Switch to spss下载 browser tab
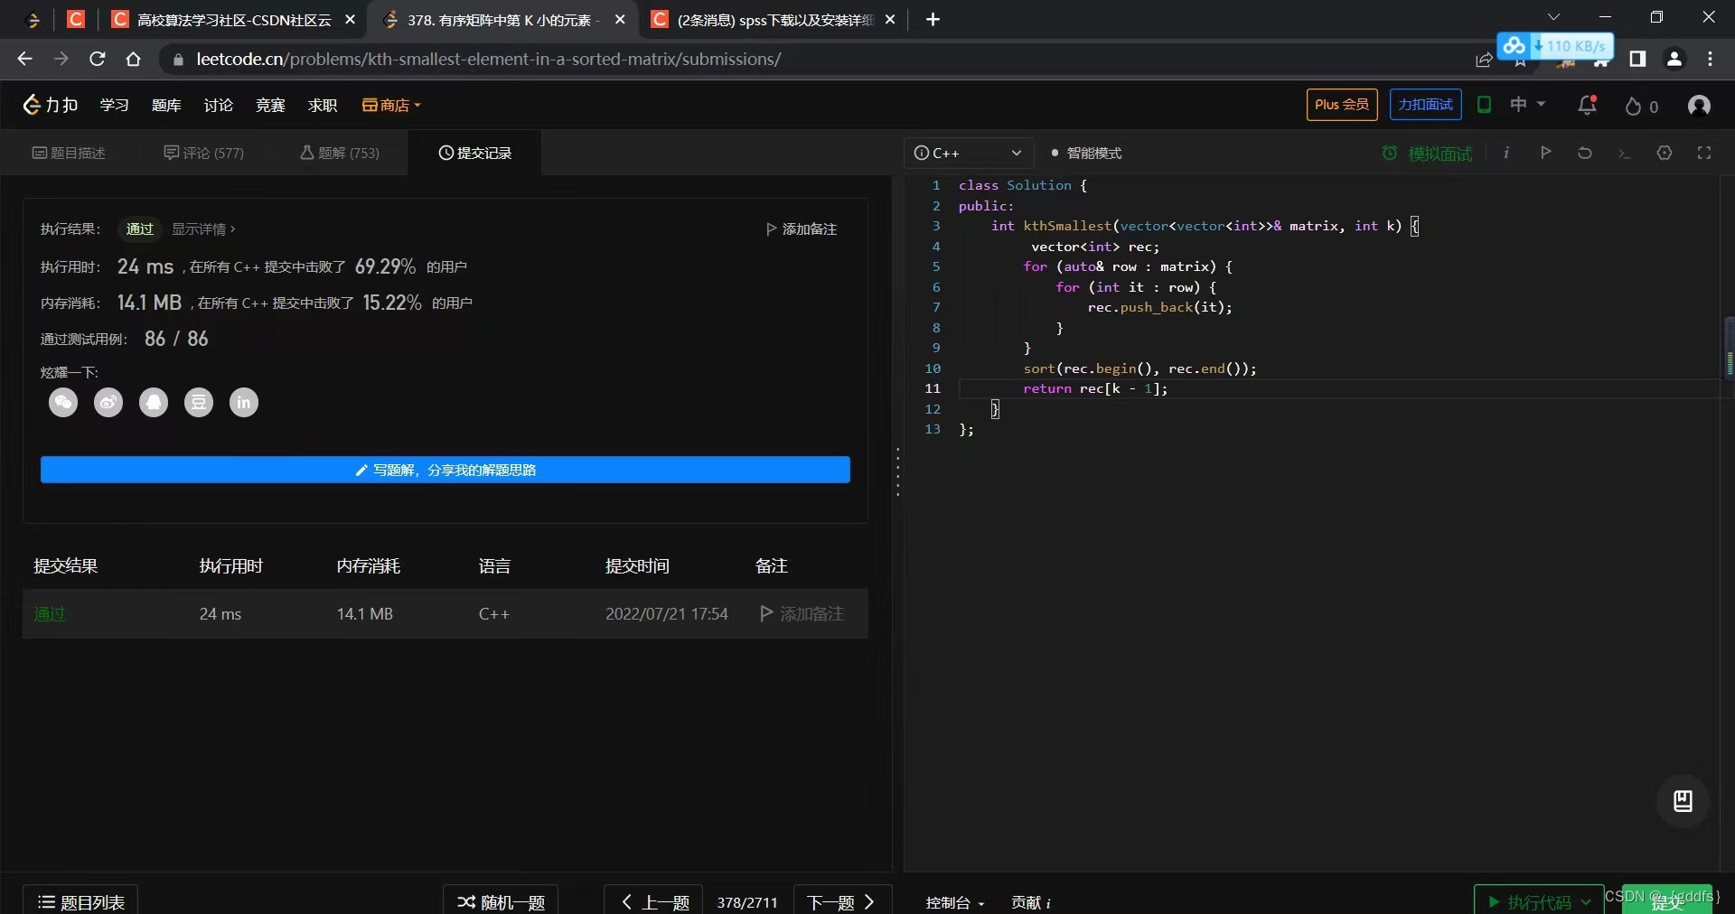 click(x=774, y=19)
